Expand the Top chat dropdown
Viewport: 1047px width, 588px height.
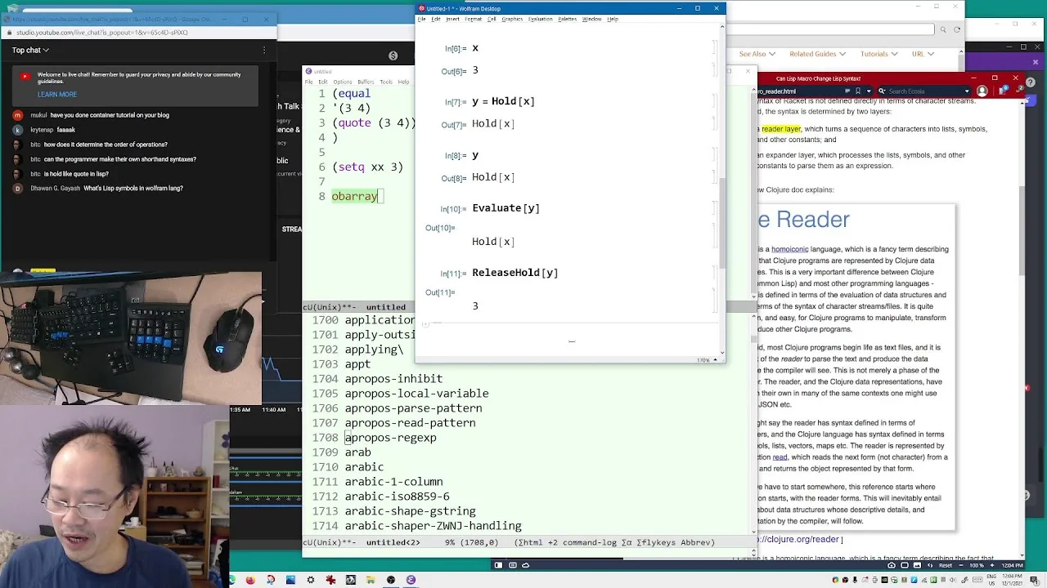click(30, 50)
